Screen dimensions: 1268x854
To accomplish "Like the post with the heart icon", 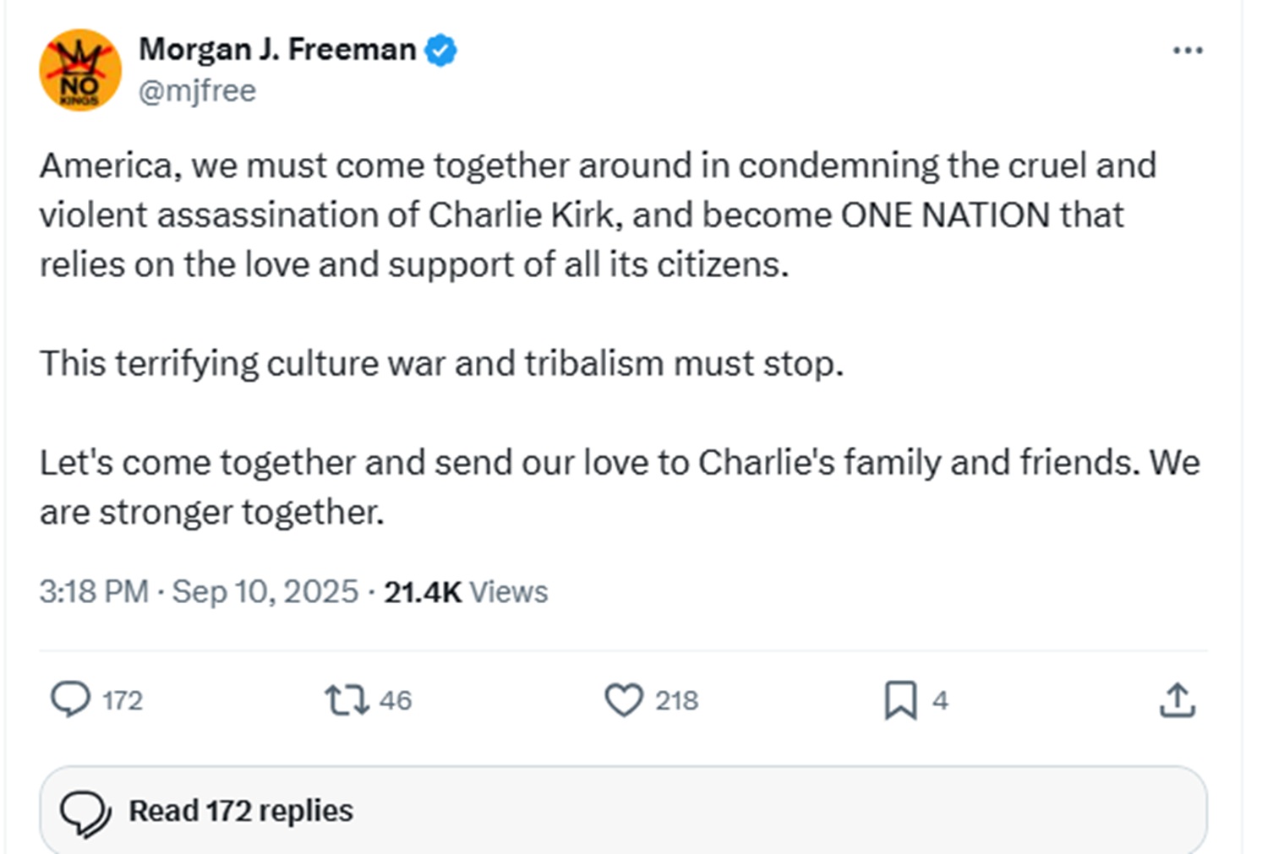I will click(x=624, y=700).
